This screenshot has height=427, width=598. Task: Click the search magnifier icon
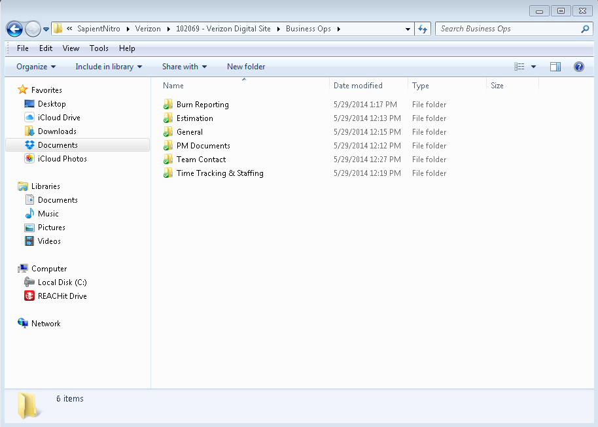(585, 29)
